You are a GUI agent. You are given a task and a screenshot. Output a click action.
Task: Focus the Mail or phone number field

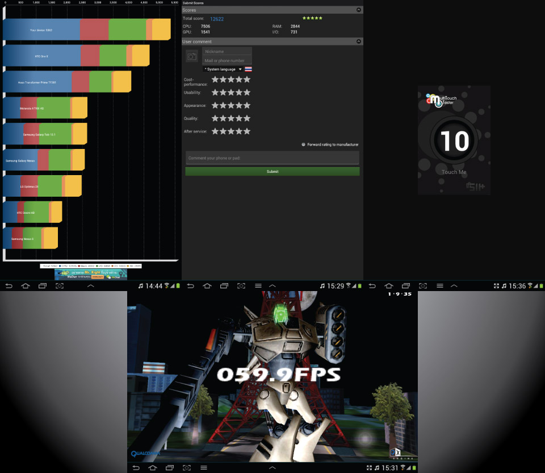click(x=227, y=60)
